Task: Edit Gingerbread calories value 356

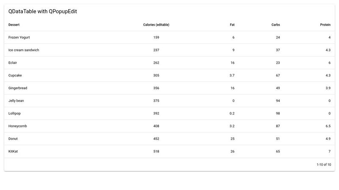Action: coord(156,88)
